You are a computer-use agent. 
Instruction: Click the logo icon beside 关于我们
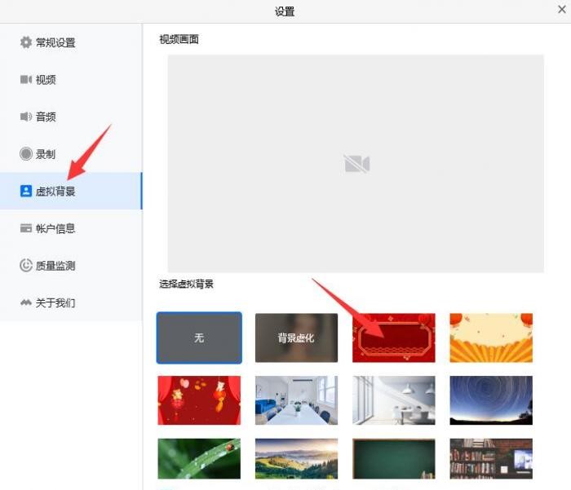click(26, 302)
